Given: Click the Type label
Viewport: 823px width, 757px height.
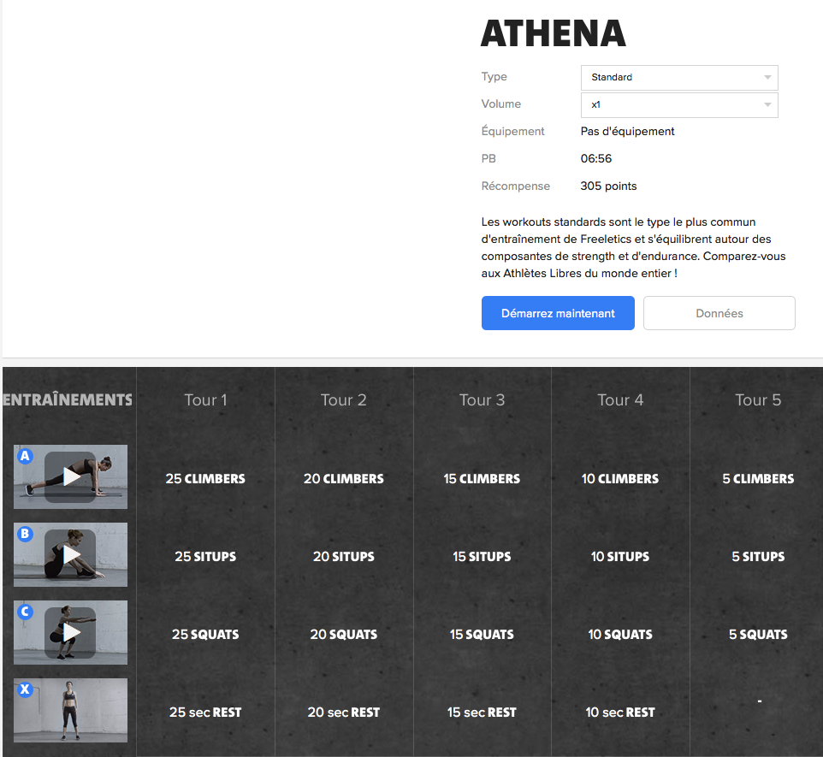Looking at the screenshot, I should pyautogui.click(x=494, y=77).
